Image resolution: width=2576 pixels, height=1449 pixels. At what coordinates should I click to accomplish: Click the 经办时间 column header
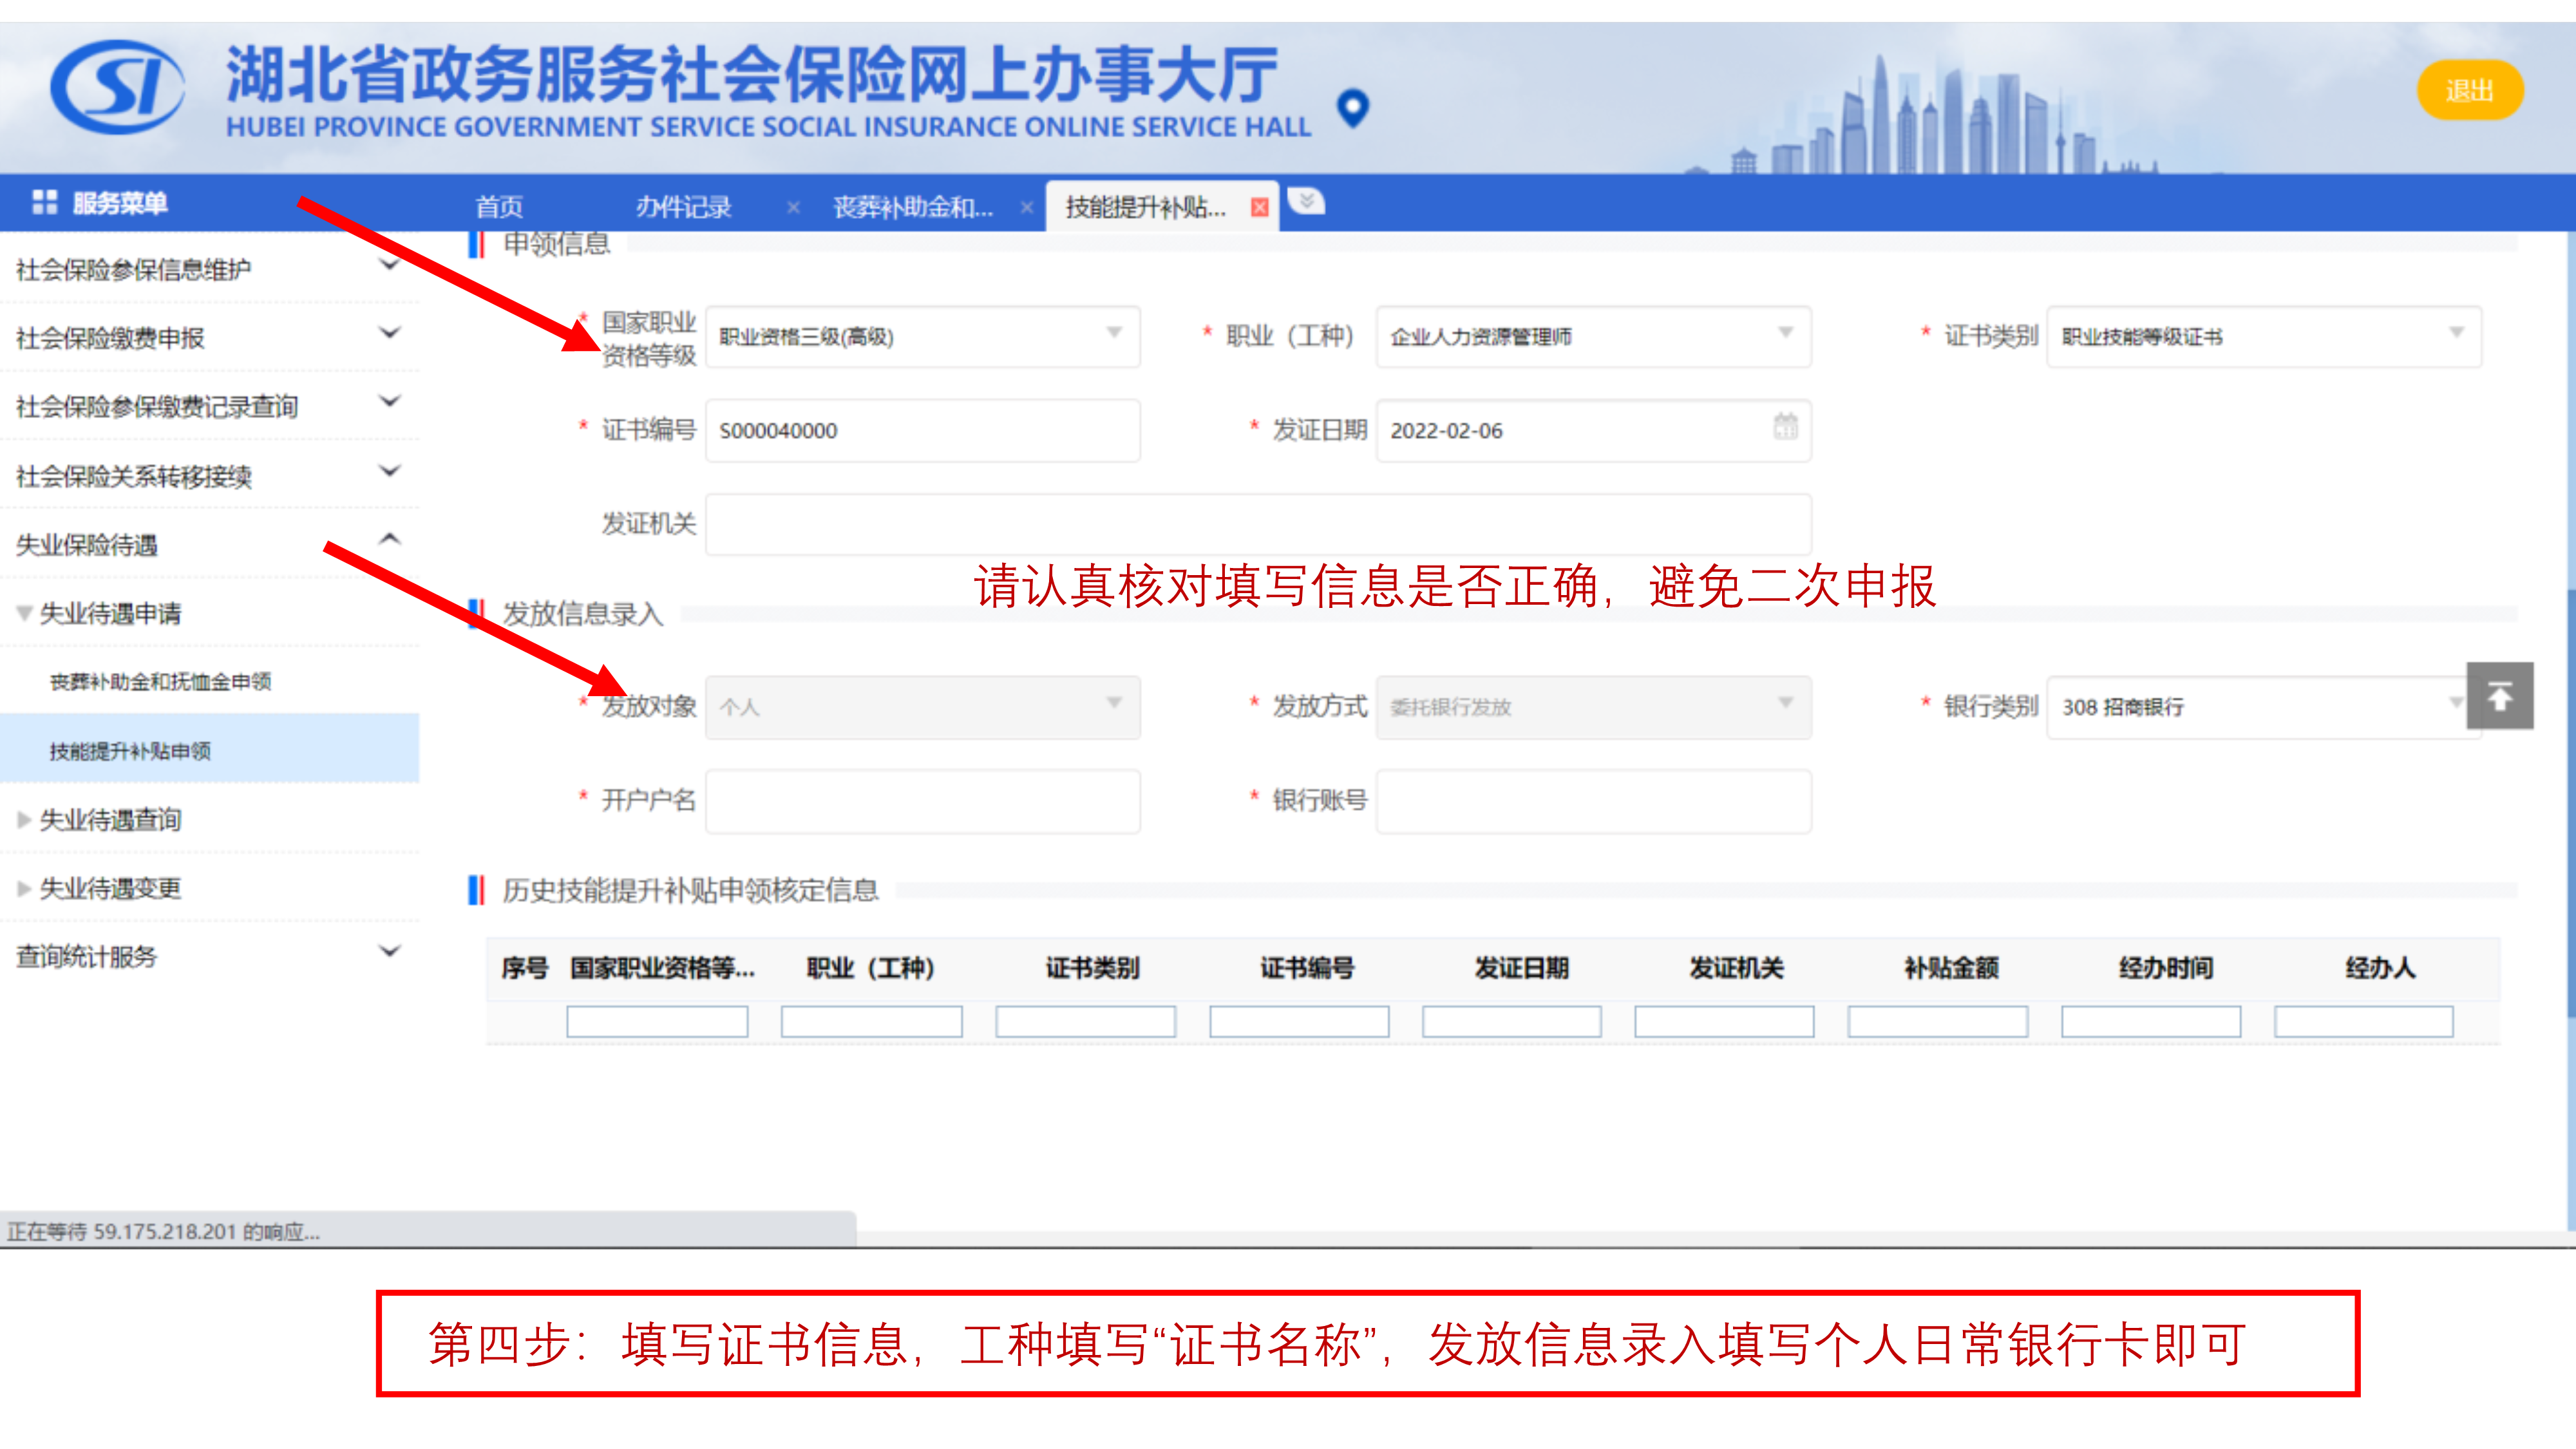coord(2165,968)
